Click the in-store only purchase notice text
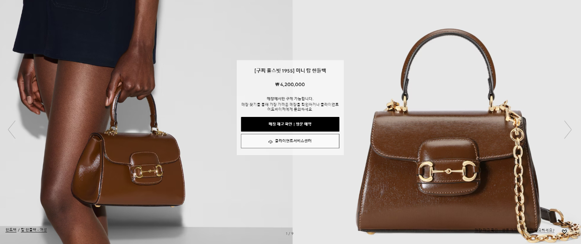This screenshot has height=244, width=581. 290,104
